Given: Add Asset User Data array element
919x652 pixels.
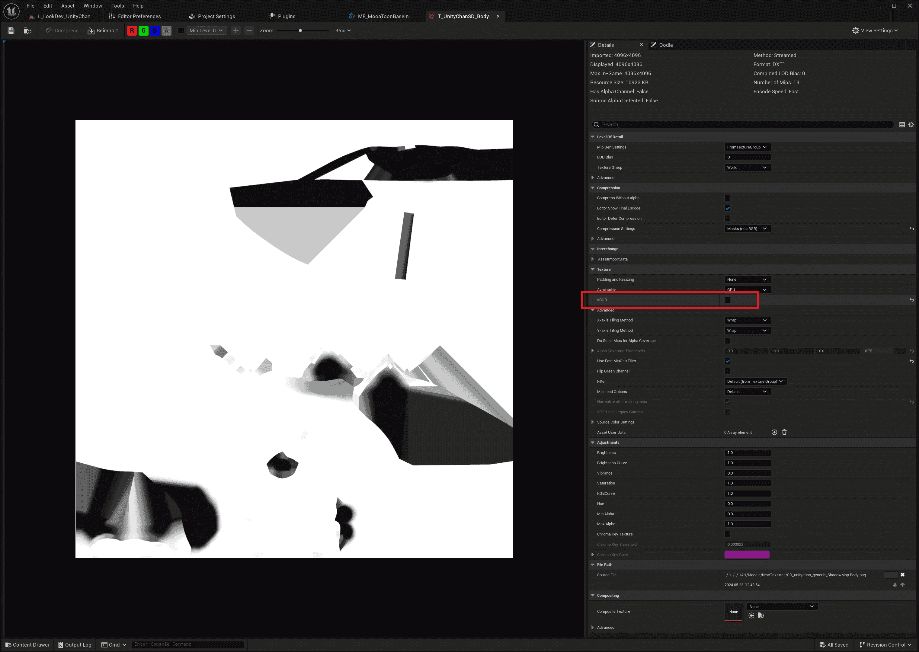Looking at the screenshot, I should click(x=774, y=432).
